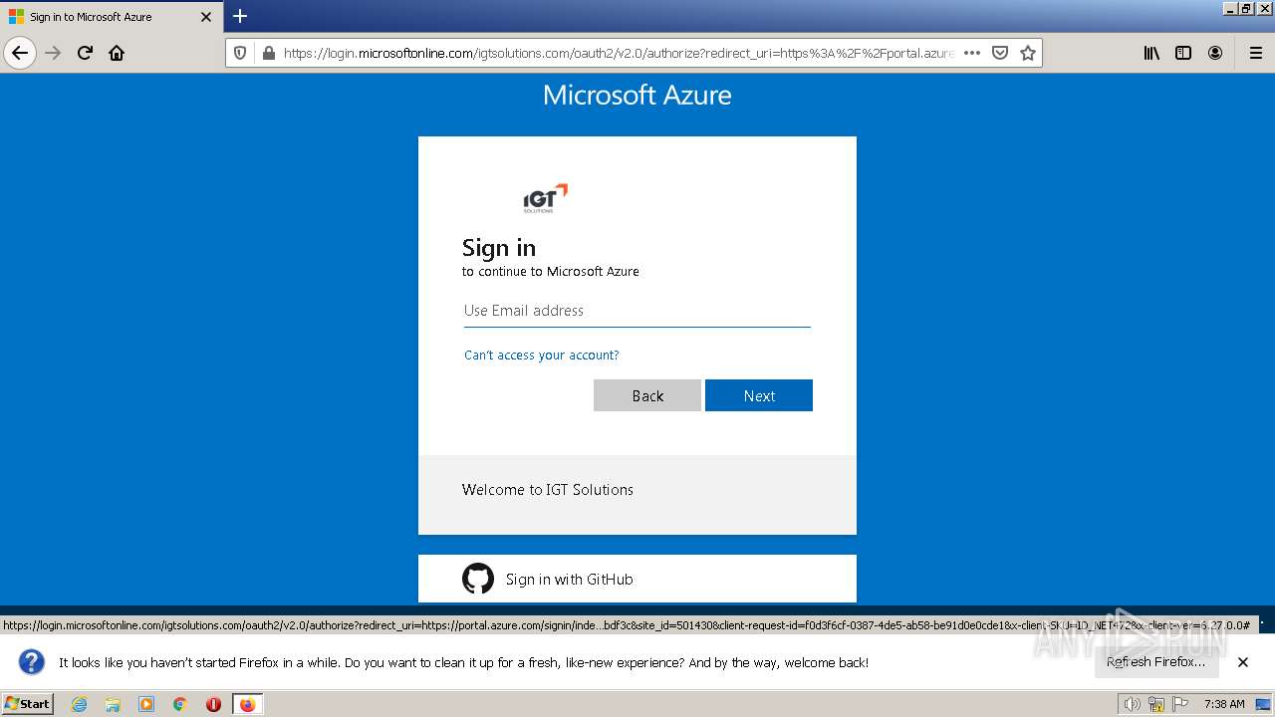The image size is (1275, 717).
Task: Close the Sign in to Microsoft Azure tab
Action: (x=206, y=17)
